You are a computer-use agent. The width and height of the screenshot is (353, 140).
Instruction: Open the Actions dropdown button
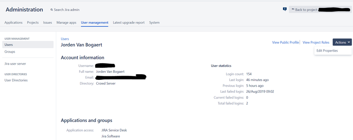pyautogui.click(x=342, y=42)
